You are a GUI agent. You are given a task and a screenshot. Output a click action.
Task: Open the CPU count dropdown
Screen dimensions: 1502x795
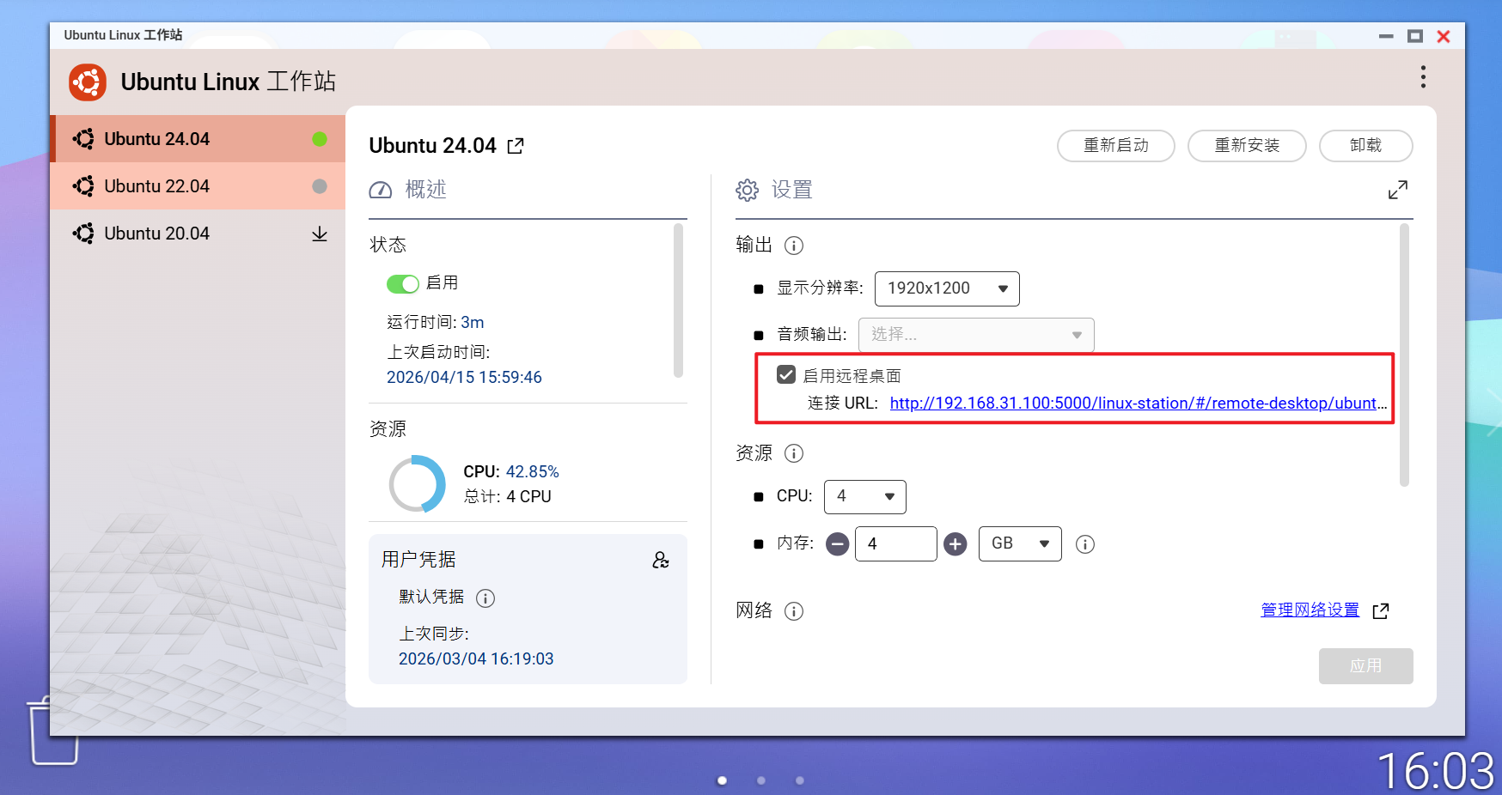click(x=865, y=497)
